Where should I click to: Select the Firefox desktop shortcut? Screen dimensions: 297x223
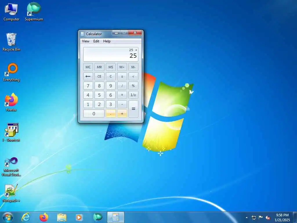[11, 102]
